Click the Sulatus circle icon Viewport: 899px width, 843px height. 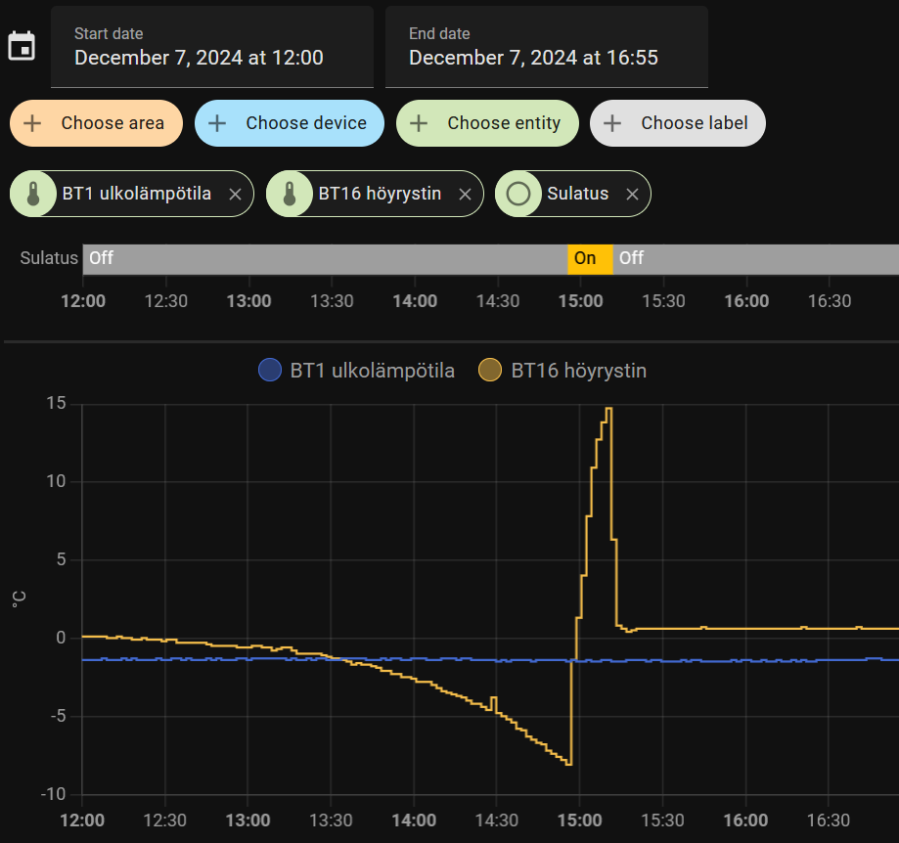(x=518, y=194)
